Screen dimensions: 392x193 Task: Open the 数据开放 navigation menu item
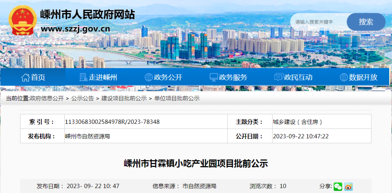tap(363, 77)
